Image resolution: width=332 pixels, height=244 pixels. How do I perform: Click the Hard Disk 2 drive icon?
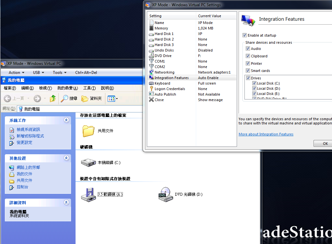point(151,39)
